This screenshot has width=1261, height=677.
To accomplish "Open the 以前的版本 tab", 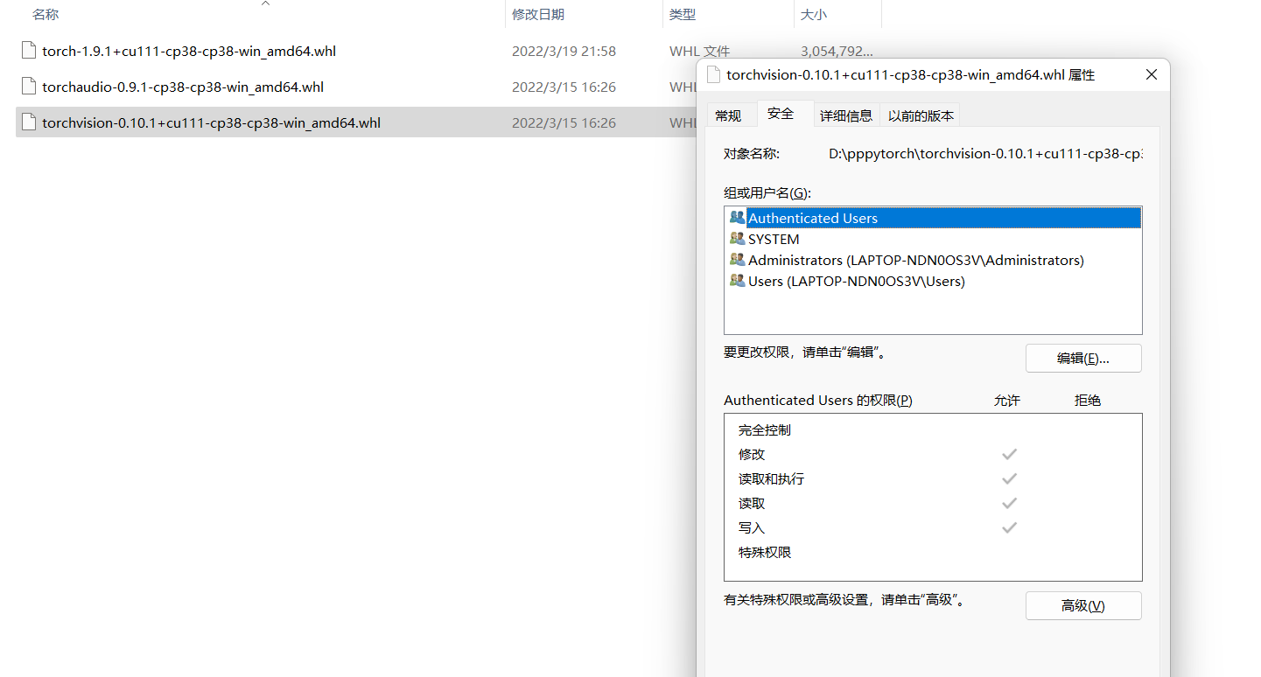I will [x=921, y=115].
